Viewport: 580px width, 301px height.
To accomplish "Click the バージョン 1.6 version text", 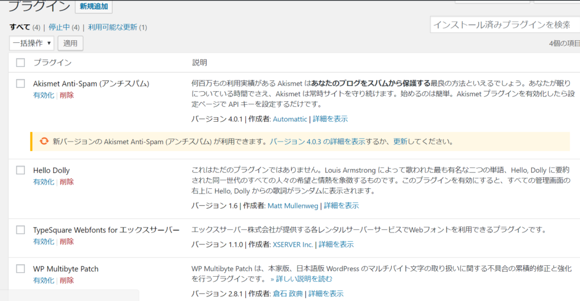I will (x=215, y=206).
